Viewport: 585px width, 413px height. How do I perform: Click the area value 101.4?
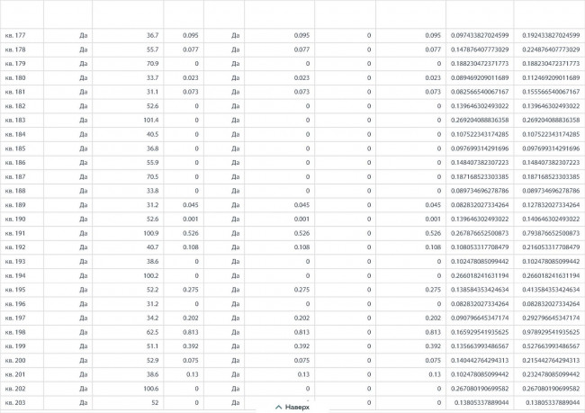pos(151,121)
